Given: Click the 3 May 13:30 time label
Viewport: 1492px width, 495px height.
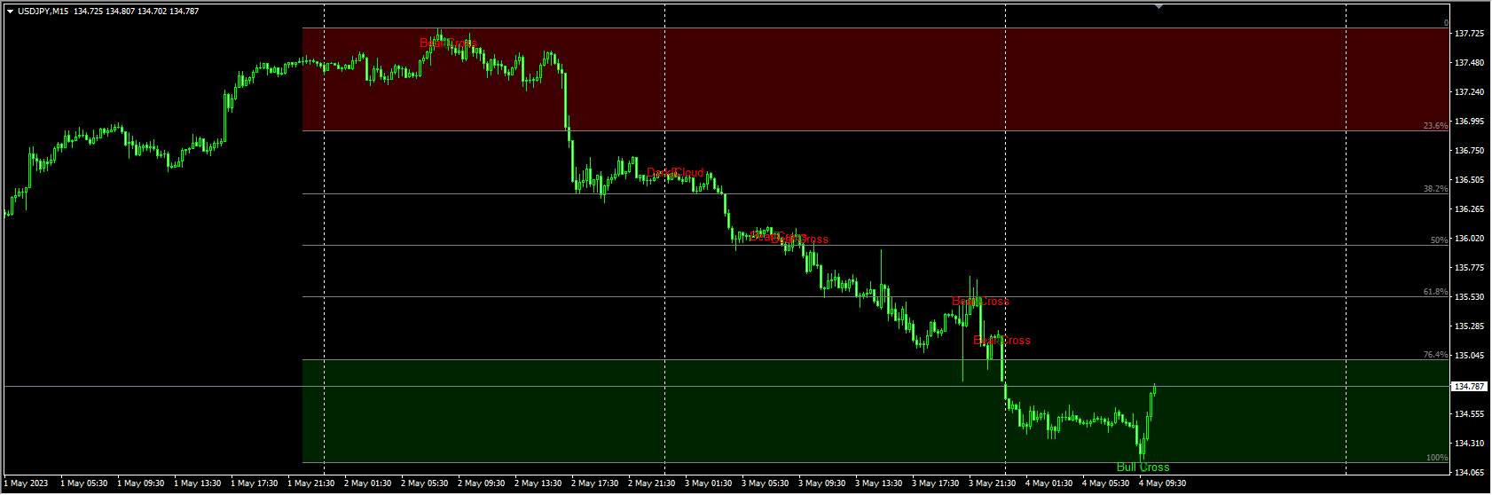Looking at the screenshot, I should 879,483.
